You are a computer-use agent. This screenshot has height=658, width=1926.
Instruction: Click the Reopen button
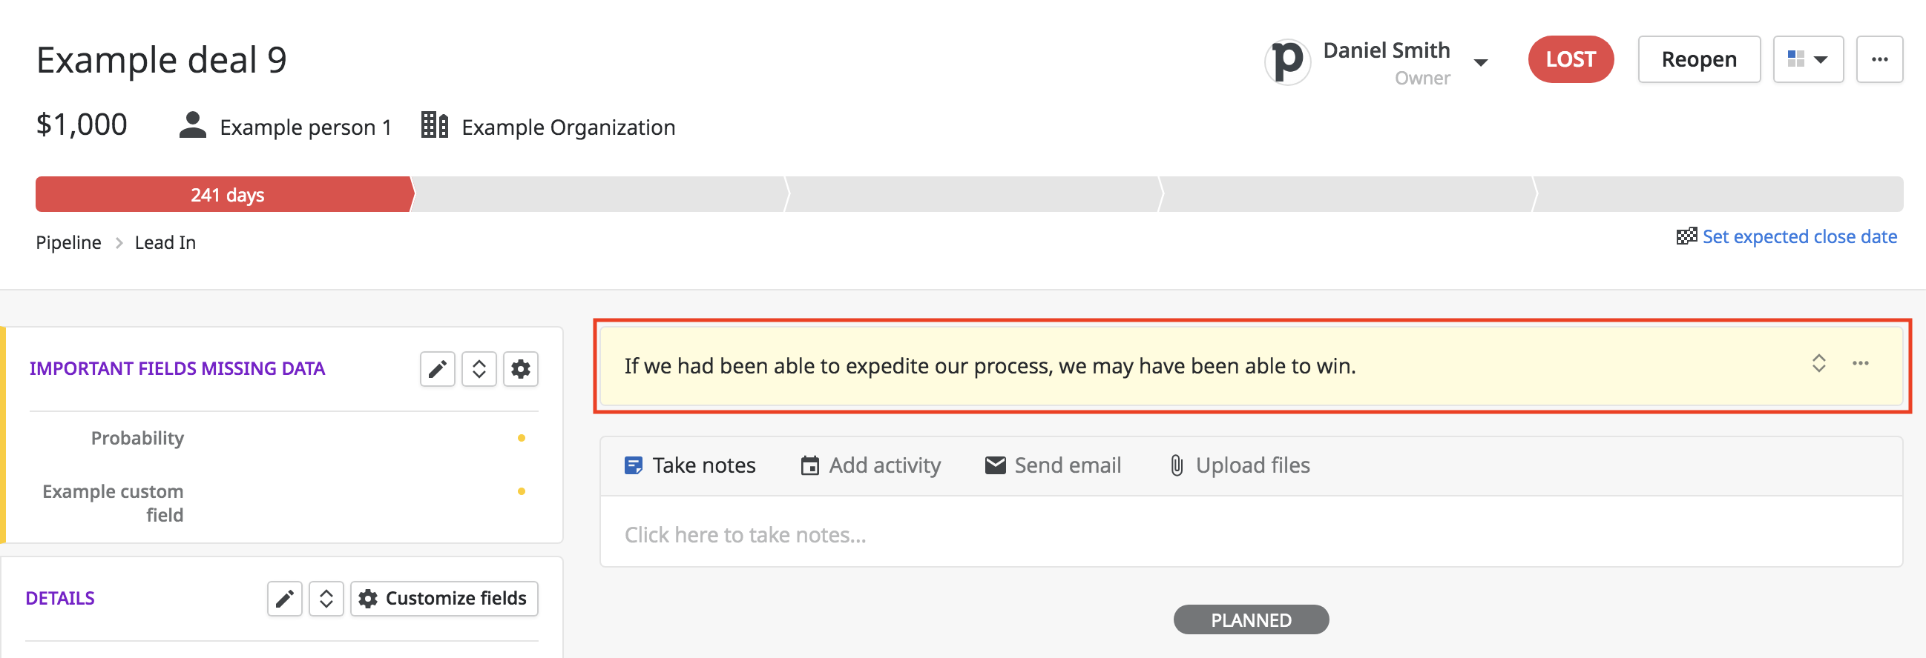click(x=1699, y=59)
